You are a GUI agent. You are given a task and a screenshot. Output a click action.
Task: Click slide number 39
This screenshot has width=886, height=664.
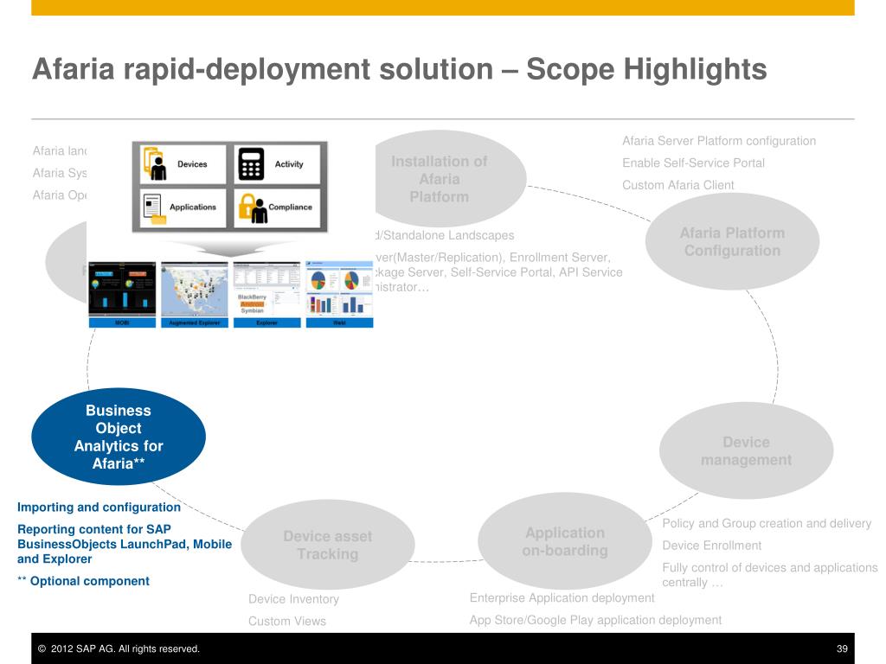point(842,648)
